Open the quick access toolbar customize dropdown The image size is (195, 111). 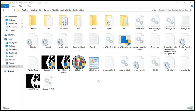tap(12, 3)
